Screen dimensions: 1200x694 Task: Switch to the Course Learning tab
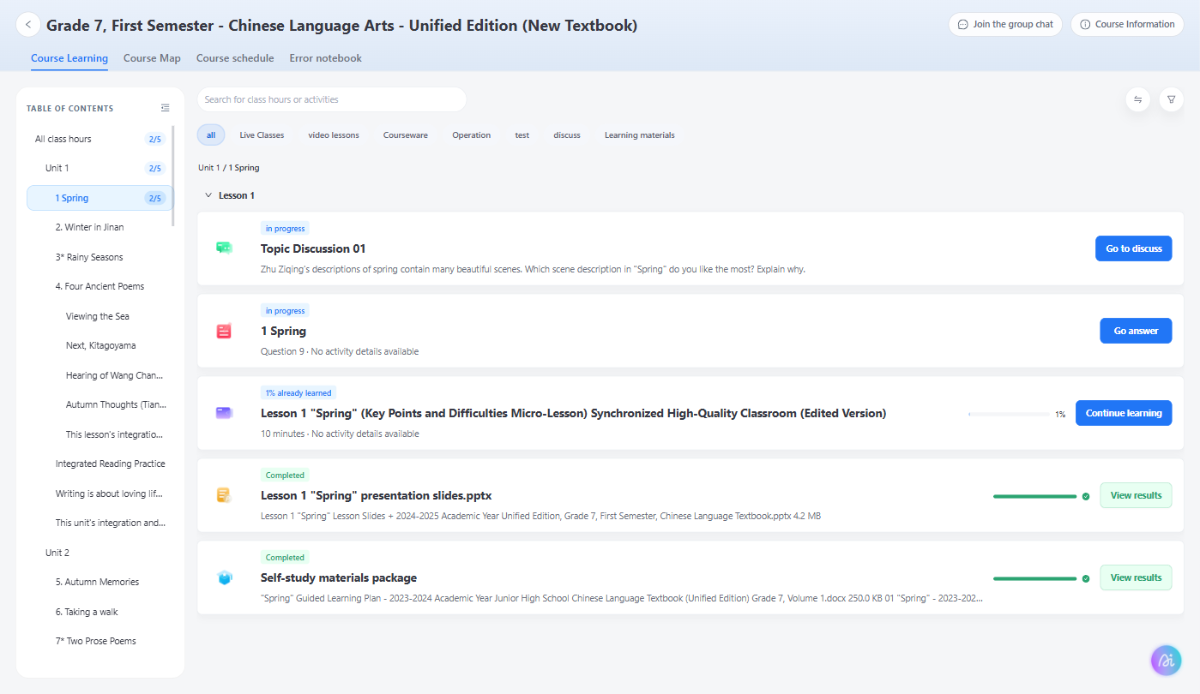pyautogui.click(x=69, y=58)
